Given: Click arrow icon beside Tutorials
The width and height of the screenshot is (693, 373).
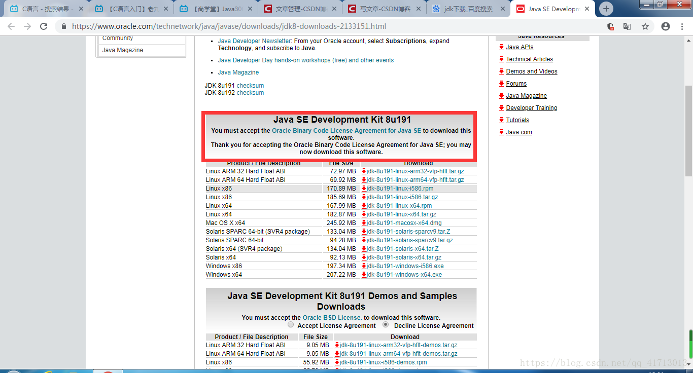Looking at the screenshot, I should click(502, 120).
